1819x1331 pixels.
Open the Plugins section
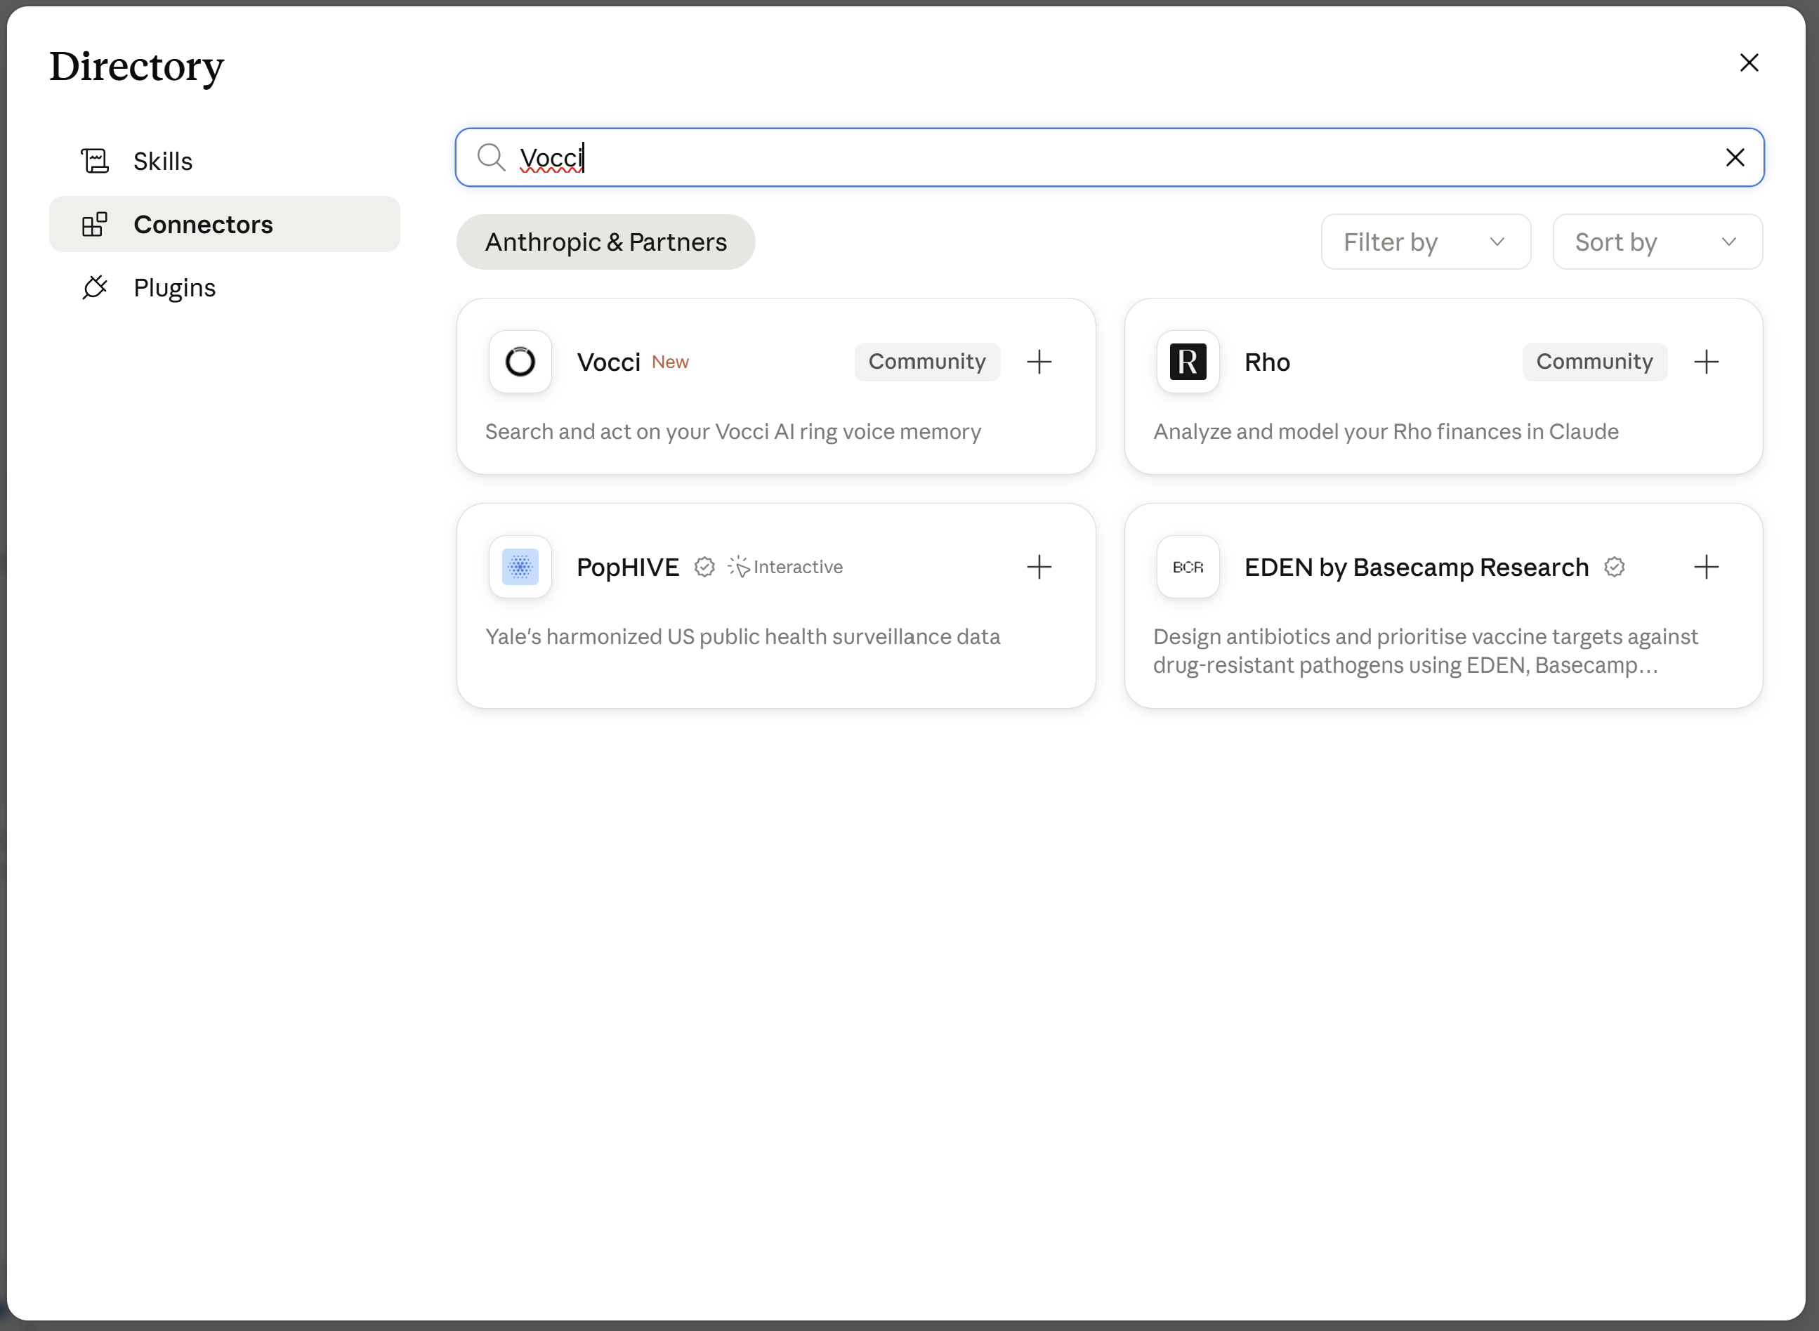click(x=224, y=288)
